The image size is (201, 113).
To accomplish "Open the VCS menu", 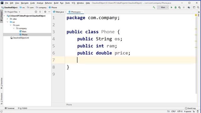I will [73, 3].
